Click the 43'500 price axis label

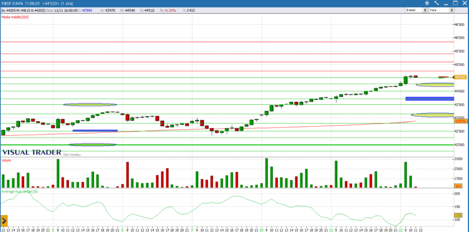460,104
